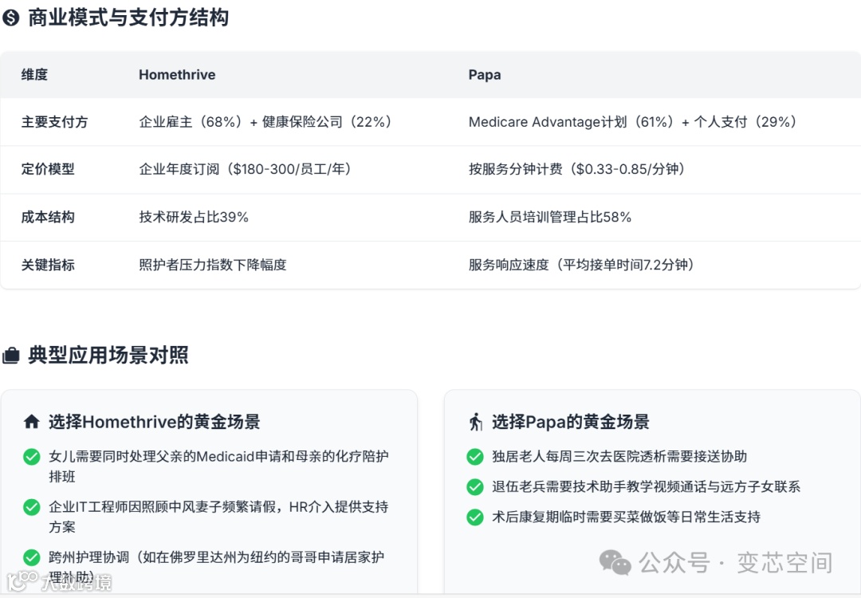
Task: Click the card title 选择Papa的黄金场景
Action: 571,422
